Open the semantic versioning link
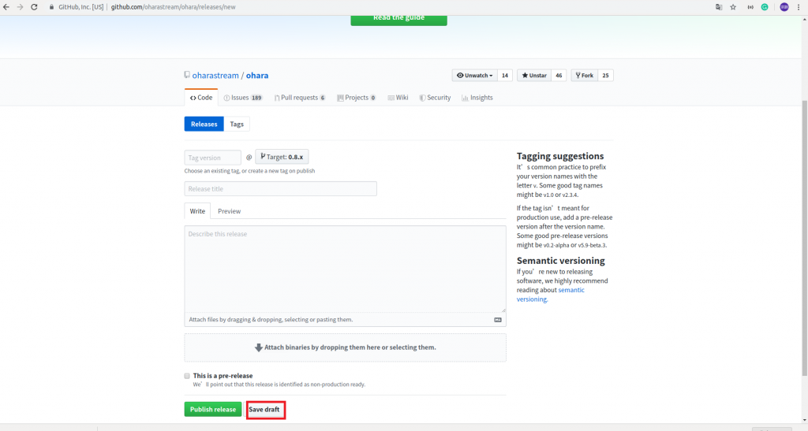The image size is (808, 431). coord(551,295)
